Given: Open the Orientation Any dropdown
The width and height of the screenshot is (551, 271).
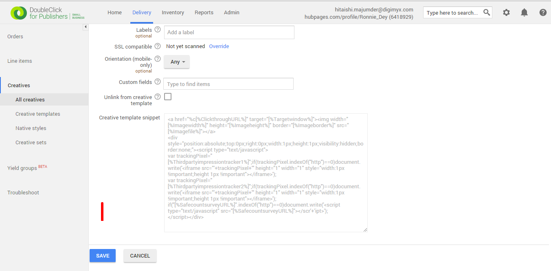Looking at the screenshot, I should (x=176, y=62).
